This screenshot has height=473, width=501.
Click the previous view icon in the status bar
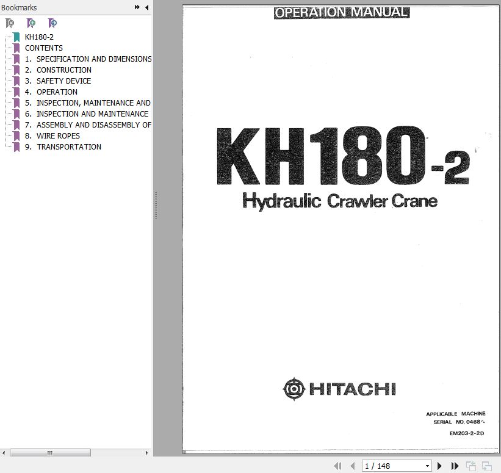471,466
